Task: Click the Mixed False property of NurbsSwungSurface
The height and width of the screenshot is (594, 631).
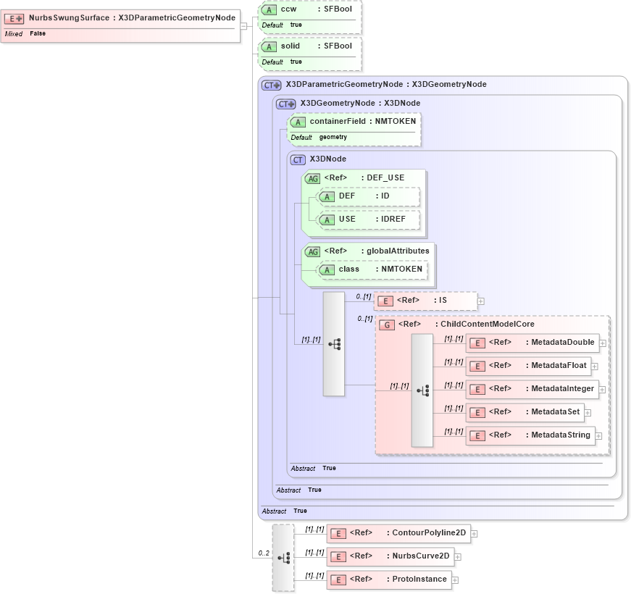Action: 25,34
